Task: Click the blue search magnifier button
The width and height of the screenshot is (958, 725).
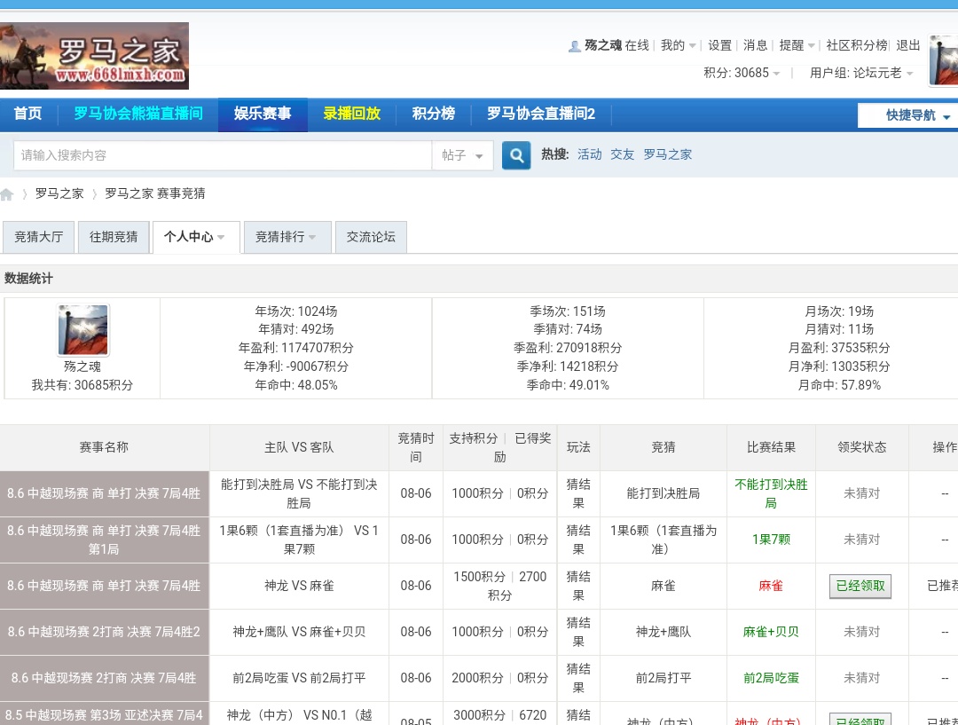Action: tap(516, 155)
